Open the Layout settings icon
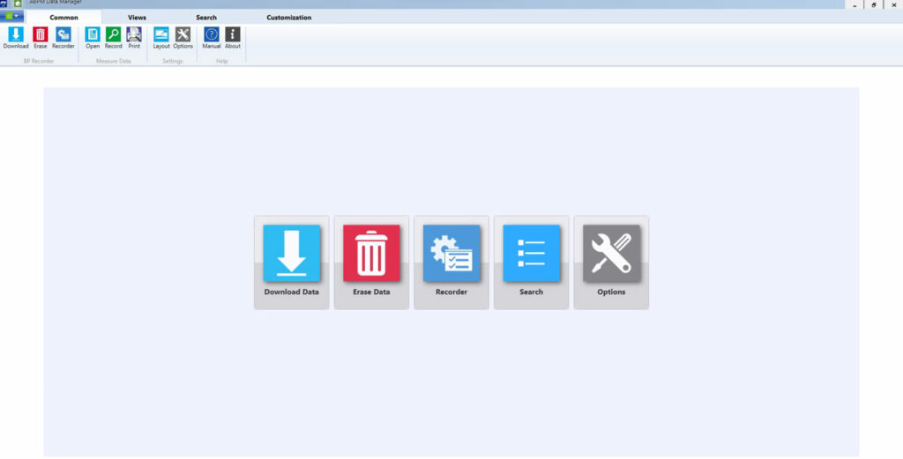The height and width of the screenshot is (459, 903). [161, 36]
